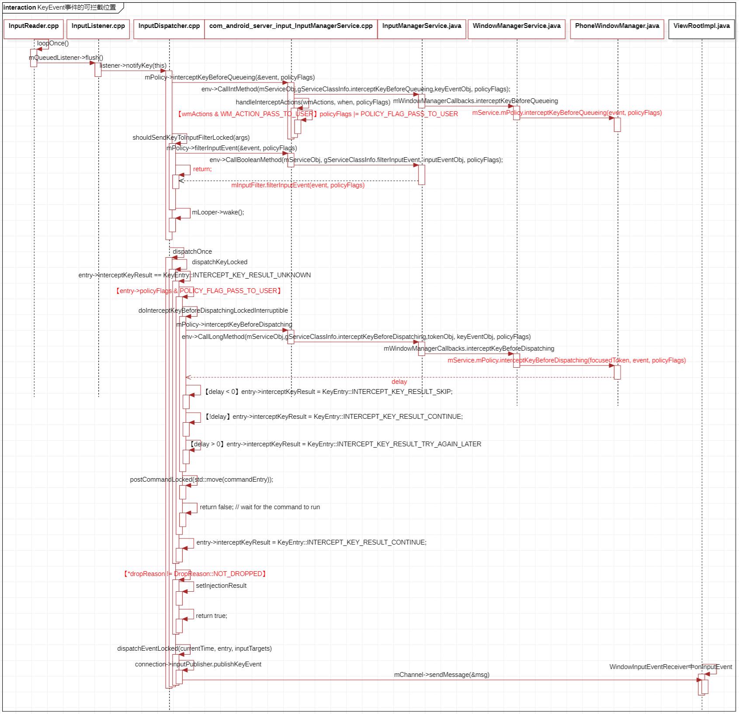Select the WindowManagerService.java lifeline header
The width and height of the screenshot is (739, 714).
(x=517, y=29)
